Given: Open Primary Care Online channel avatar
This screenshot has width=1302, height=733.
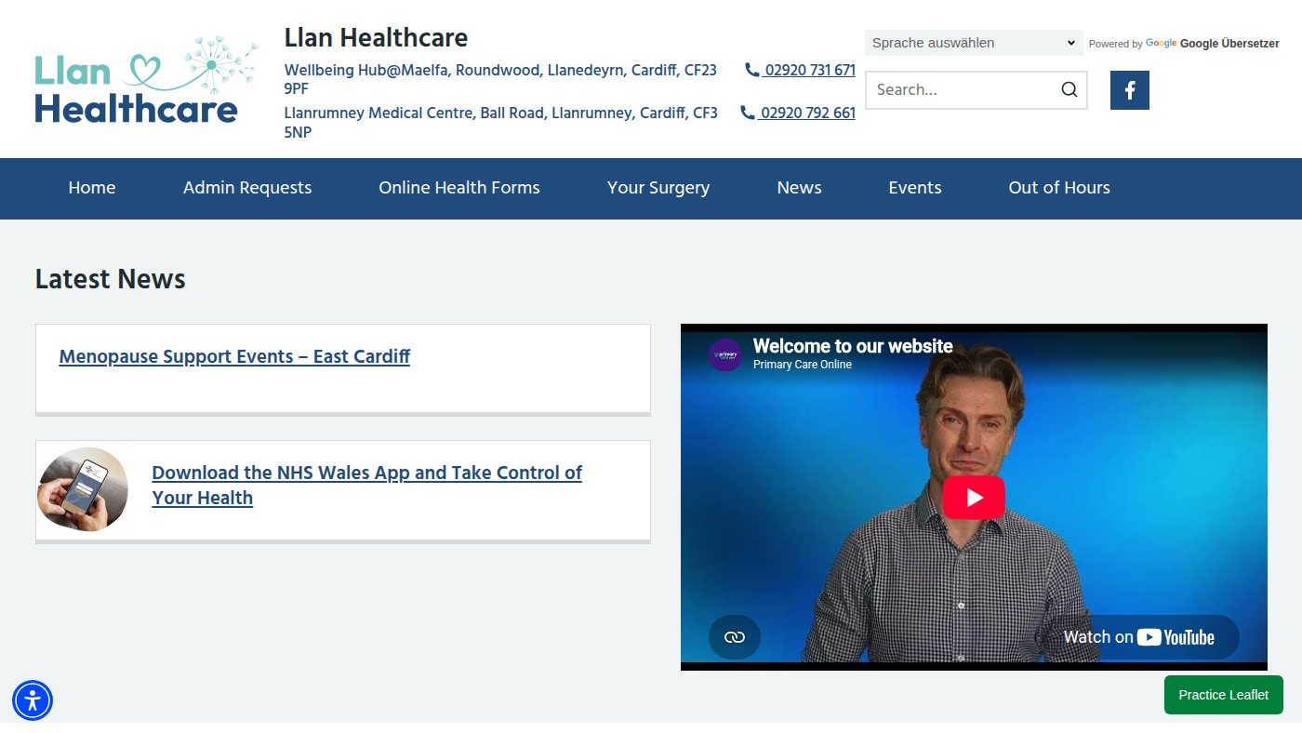Looking at the screenshot, I should (x=725, y=354).
